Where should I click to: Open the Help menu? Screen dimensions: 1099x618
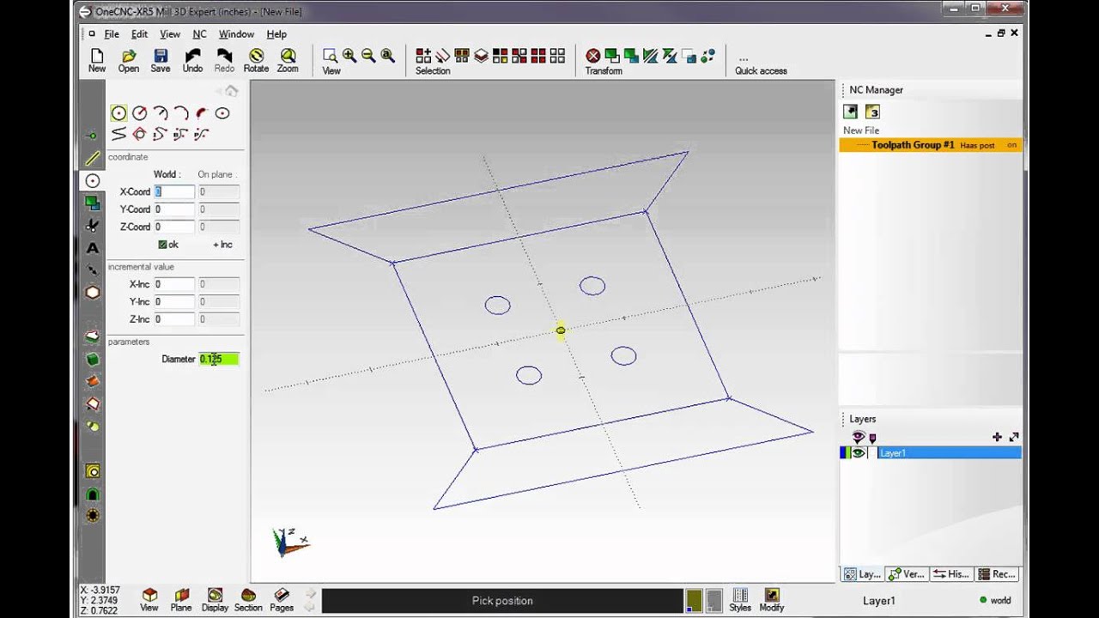[x=276, y=34]
